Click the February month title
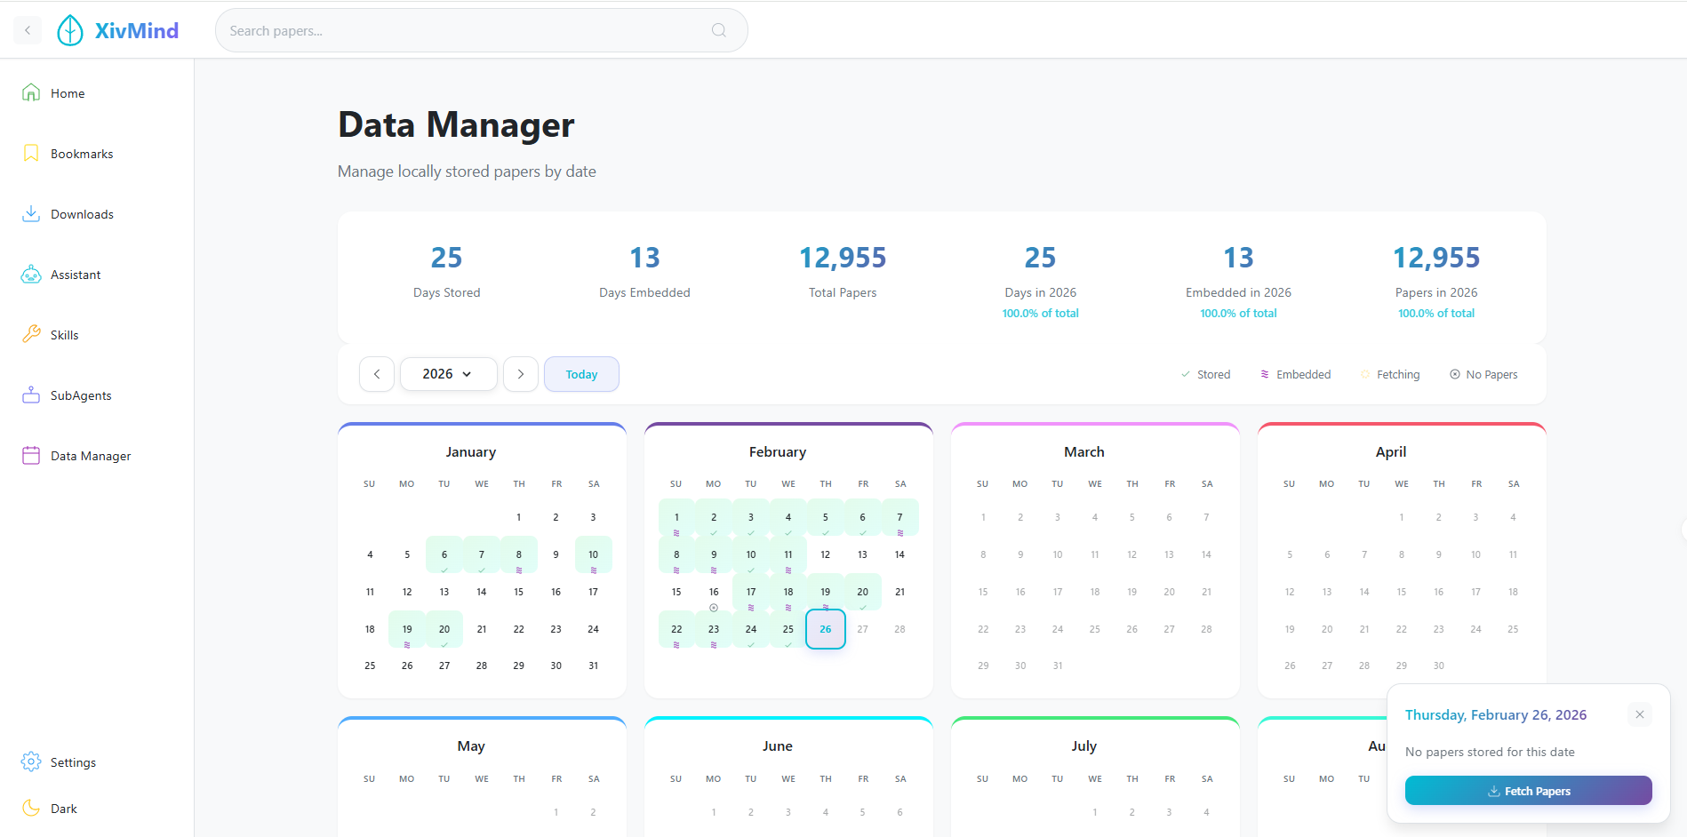This screenshot has height=837, width=1687. 778,451
